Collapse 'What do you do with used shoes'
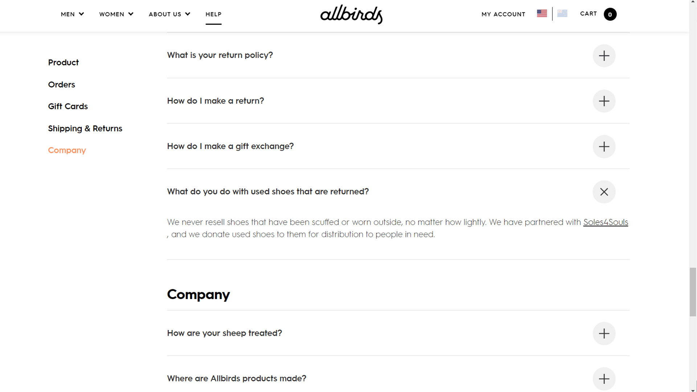The image size is (697, 392). [x=604, y=192]
